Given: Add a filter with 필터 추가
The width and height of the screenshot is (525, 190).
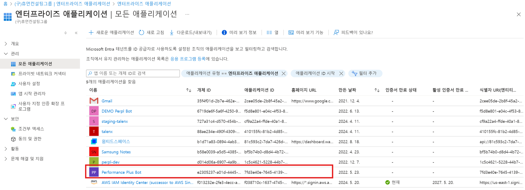Looking at the screenshot, I should coord(365,73).
